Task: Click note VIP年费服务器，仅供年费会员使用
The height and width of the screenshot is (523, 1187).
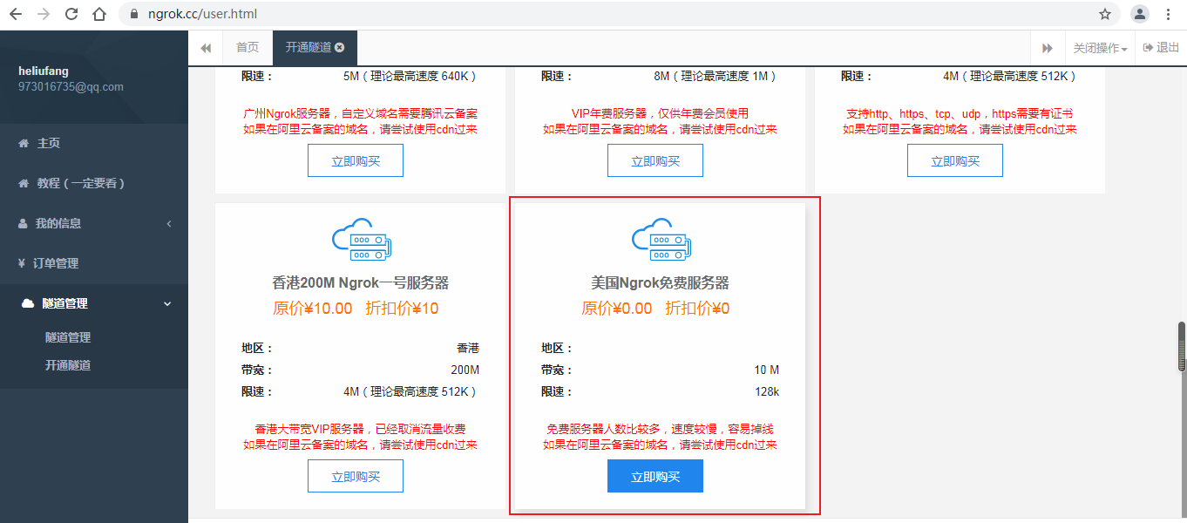Action: (660, 114)
